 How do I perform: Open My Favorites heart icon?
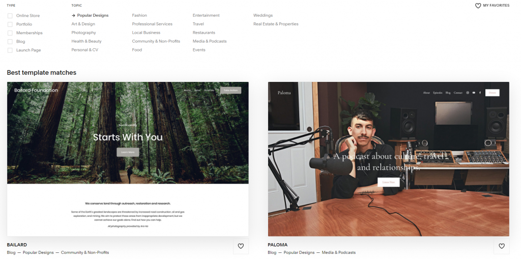(478, 6)
